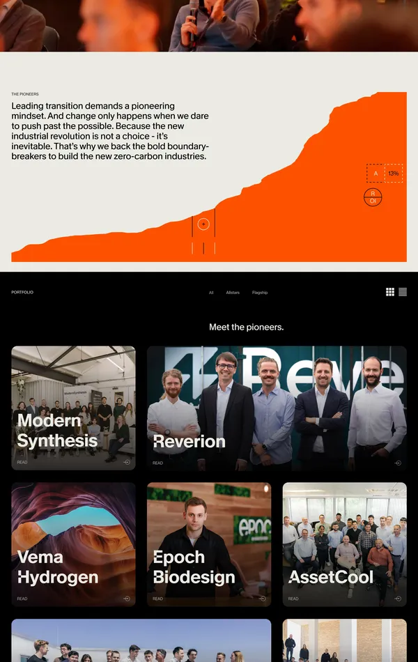Click arrow icon on Reverion card
The image size is (418, 662).
point(398,463)
